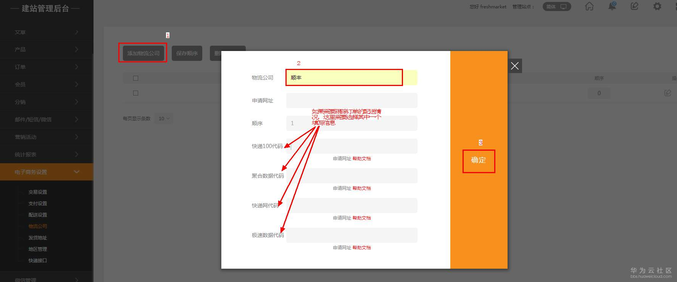Expand the 分销 sidebar chevron

tap(77, 102)
